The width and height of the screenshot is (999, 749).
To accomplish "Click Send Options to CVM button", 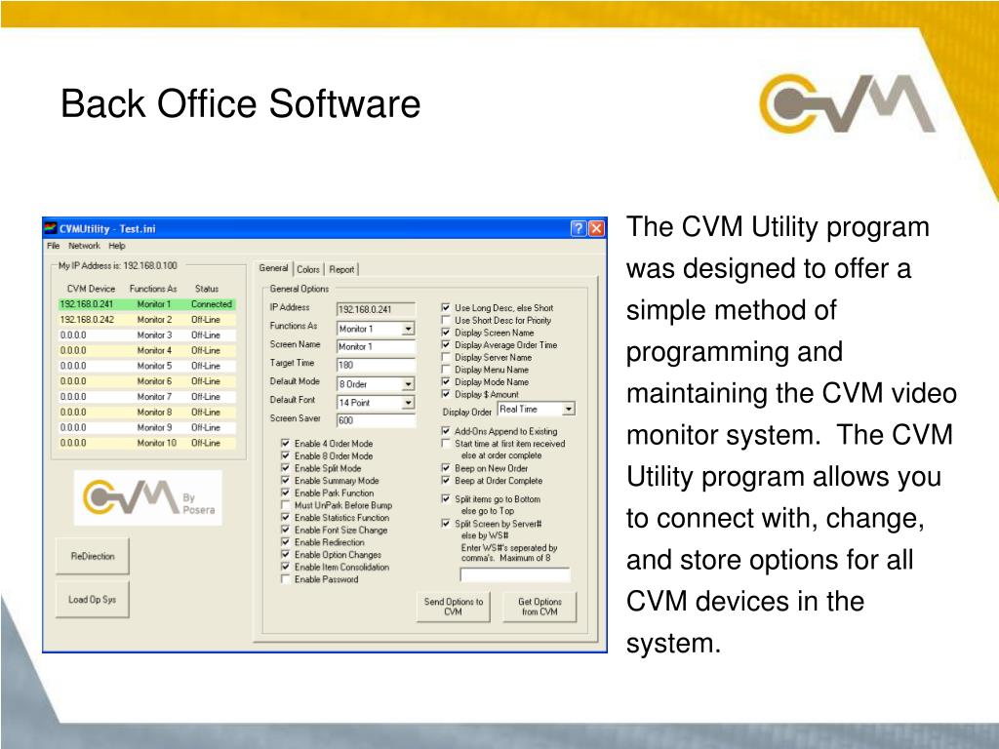I will (x=454, y=607).
